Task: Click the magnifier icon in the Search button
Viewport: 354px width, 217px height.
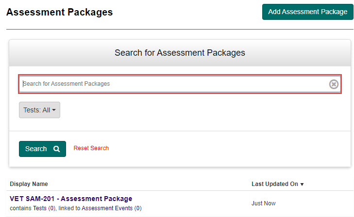Action: pos(57,149)
